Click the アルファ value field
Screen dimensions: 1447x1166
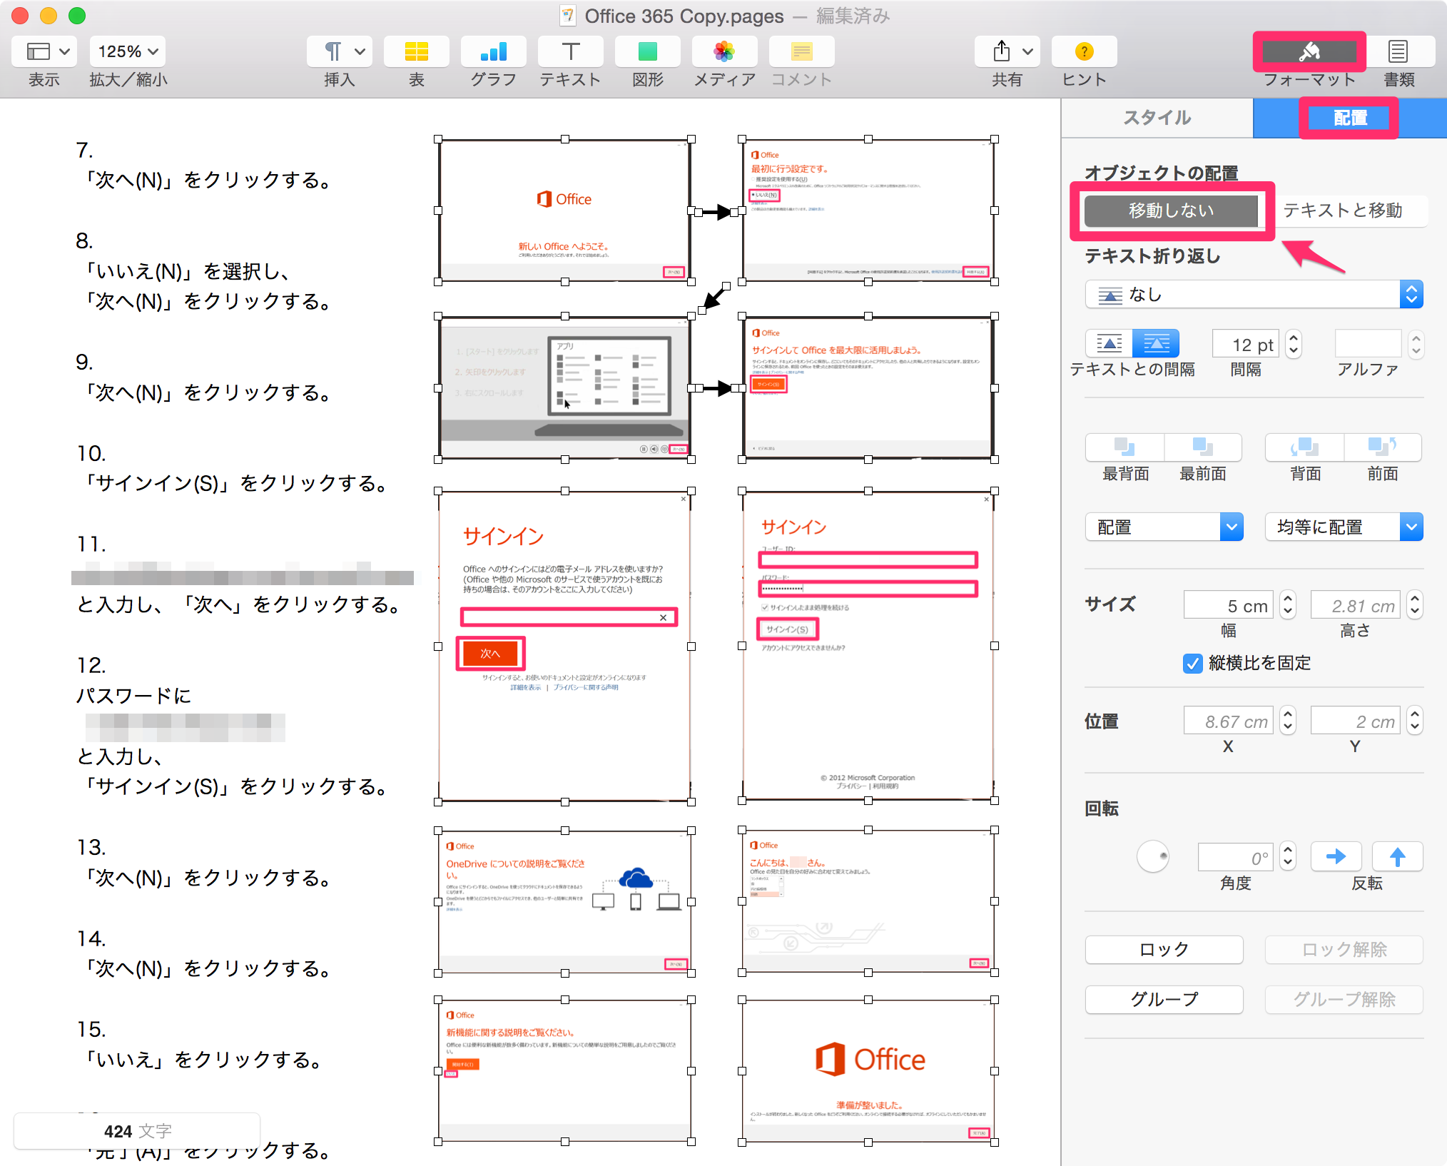(1369, 345)
